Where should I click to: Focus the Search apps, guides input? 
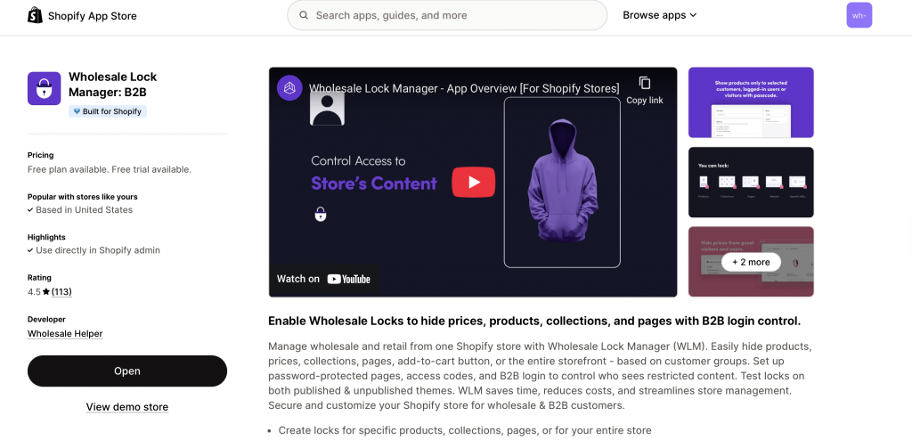tap(447, 15)
